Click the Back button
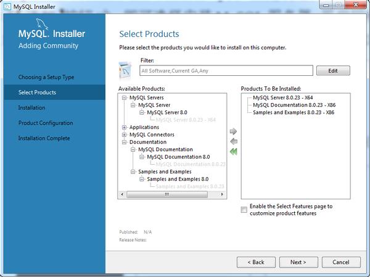Viewport: 370px width, 277px height. (255, 262)
